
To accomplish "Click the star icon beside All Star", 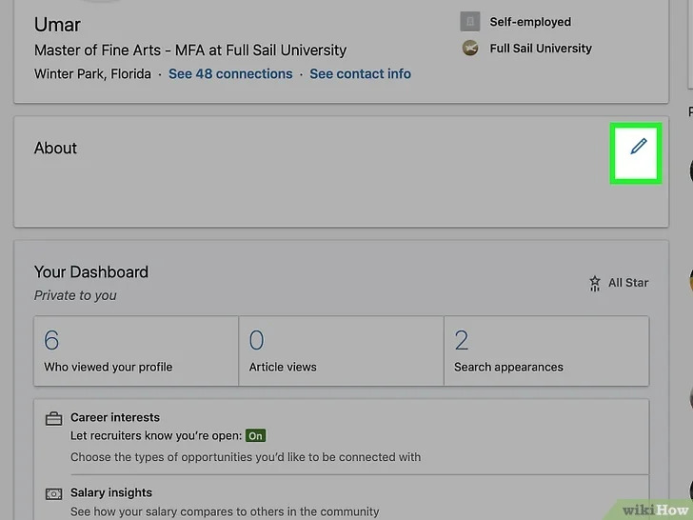I will pyautogui.click(x=595, y=283).
